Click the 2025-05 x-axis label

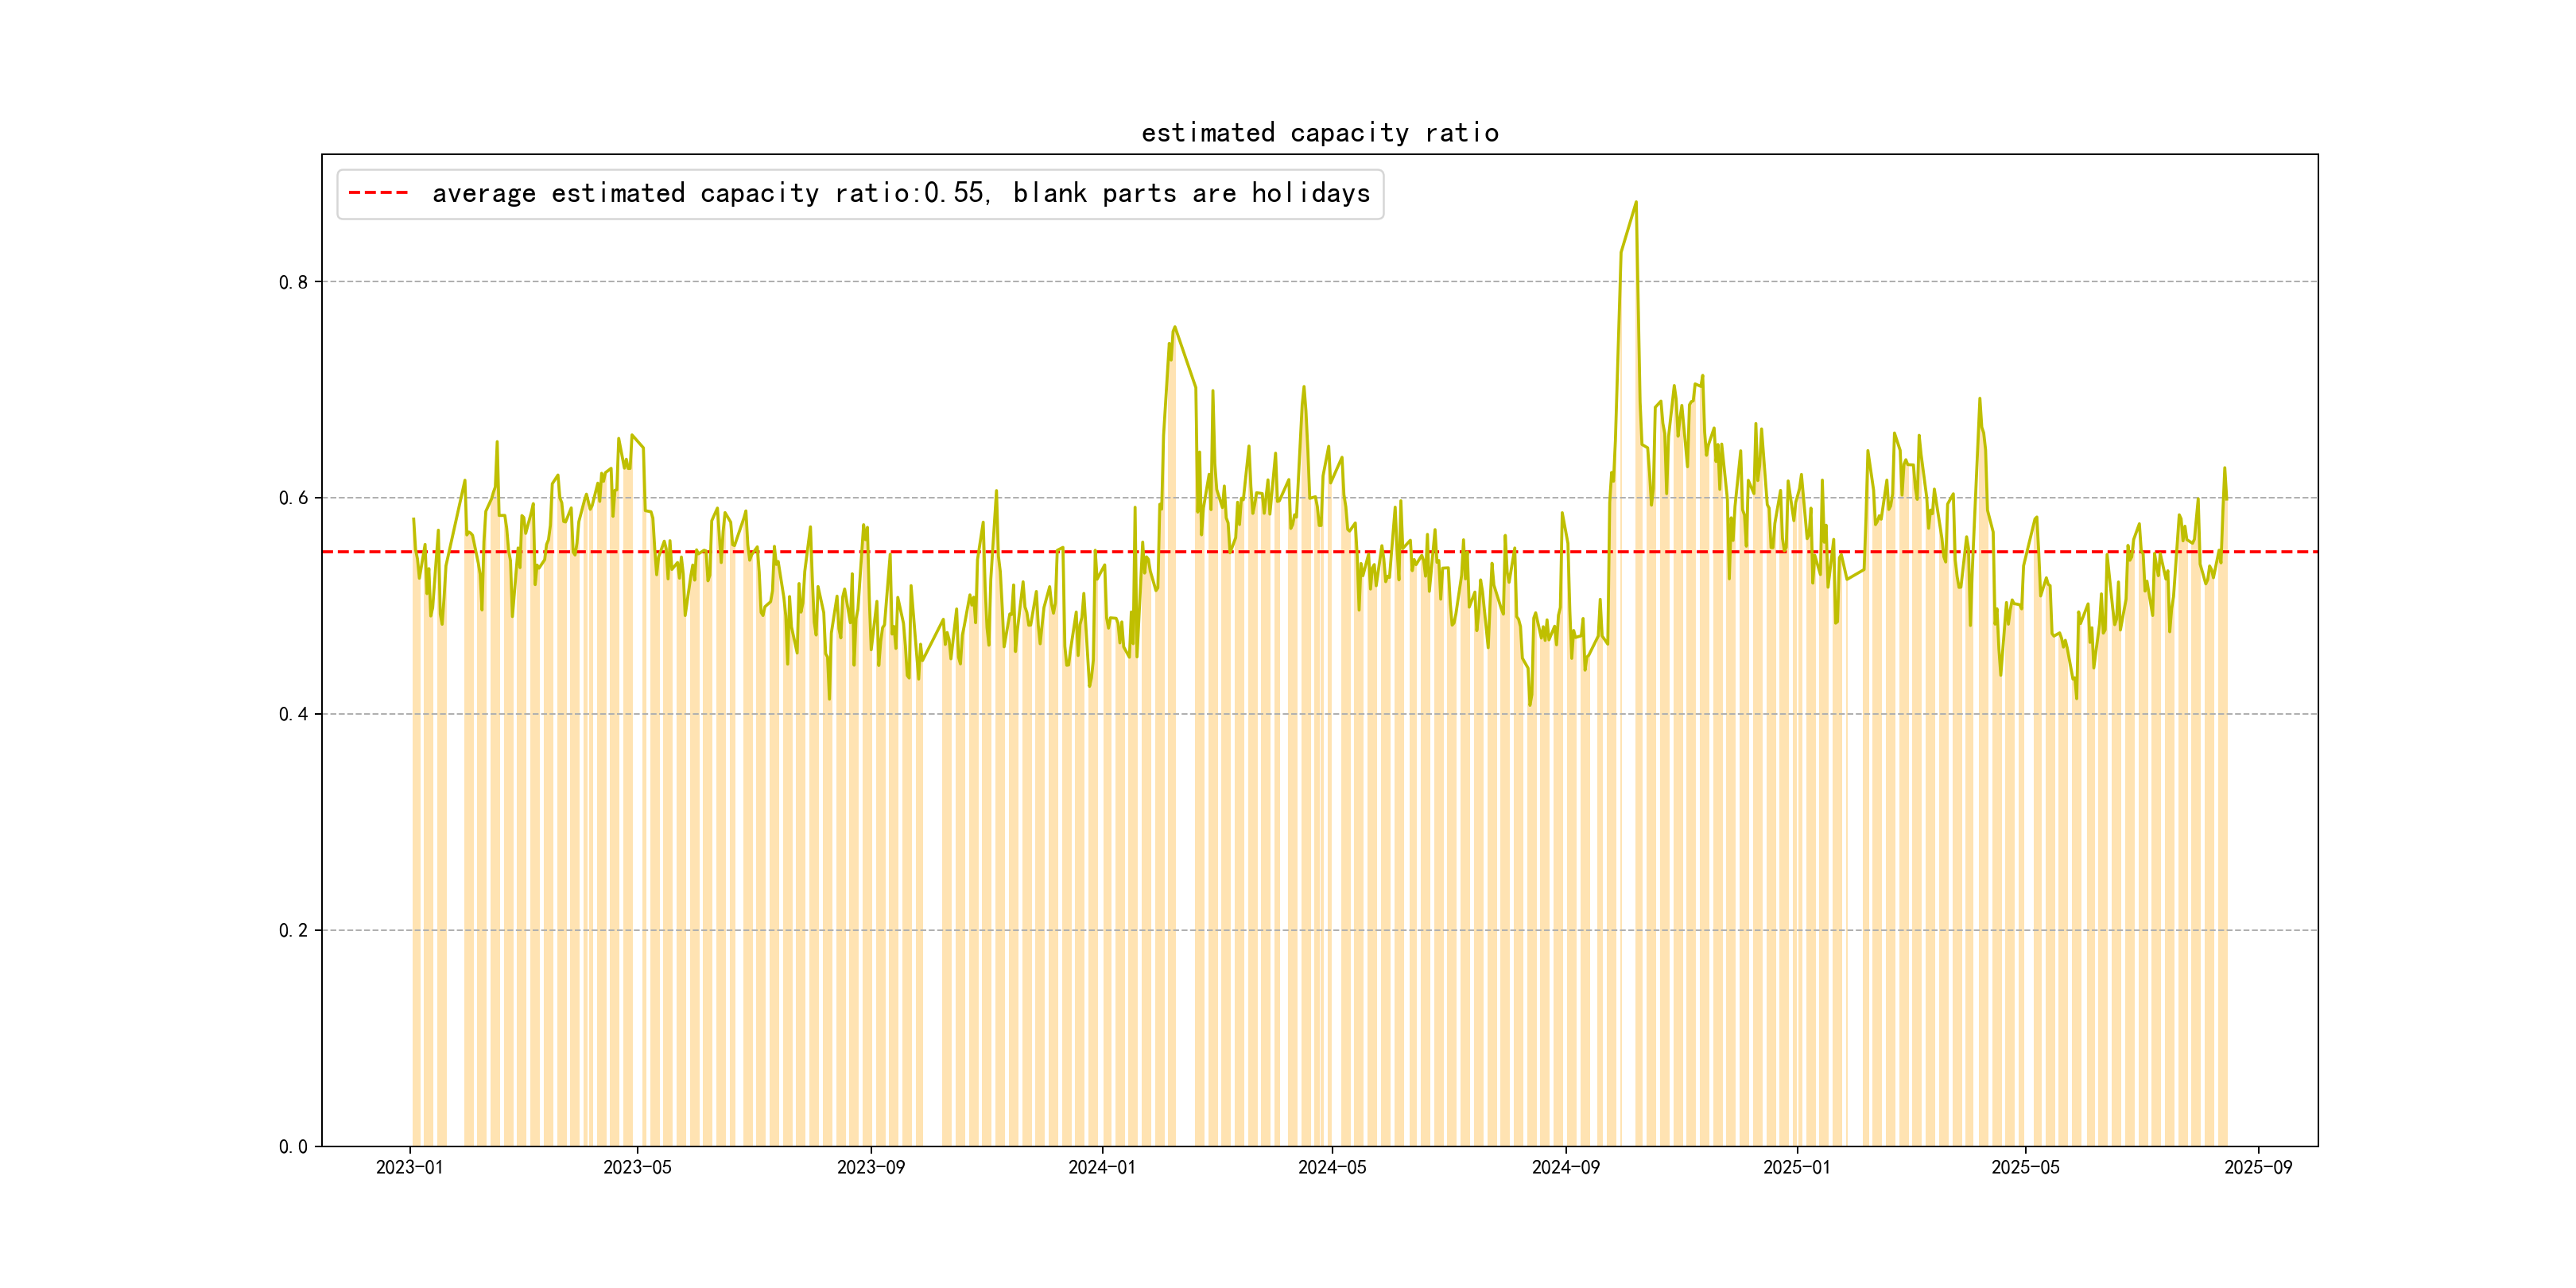point(2025,1167)
